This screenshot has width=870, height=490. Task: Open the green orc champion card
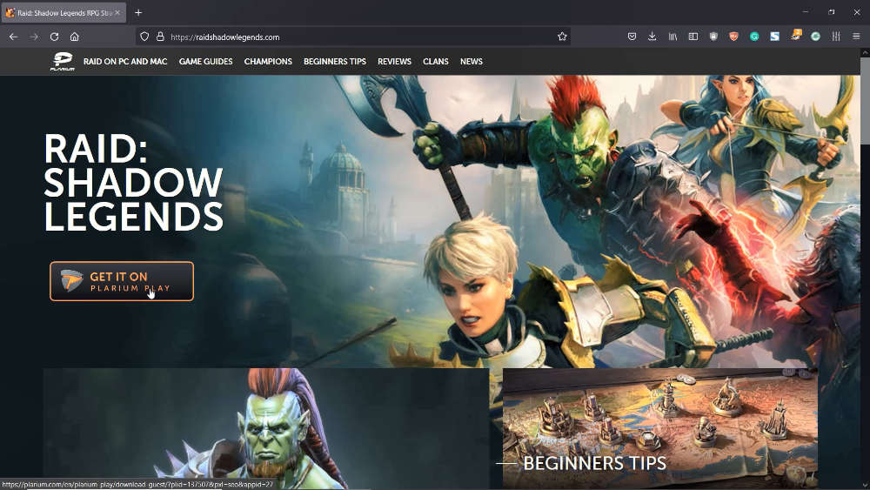pos(265,428)
